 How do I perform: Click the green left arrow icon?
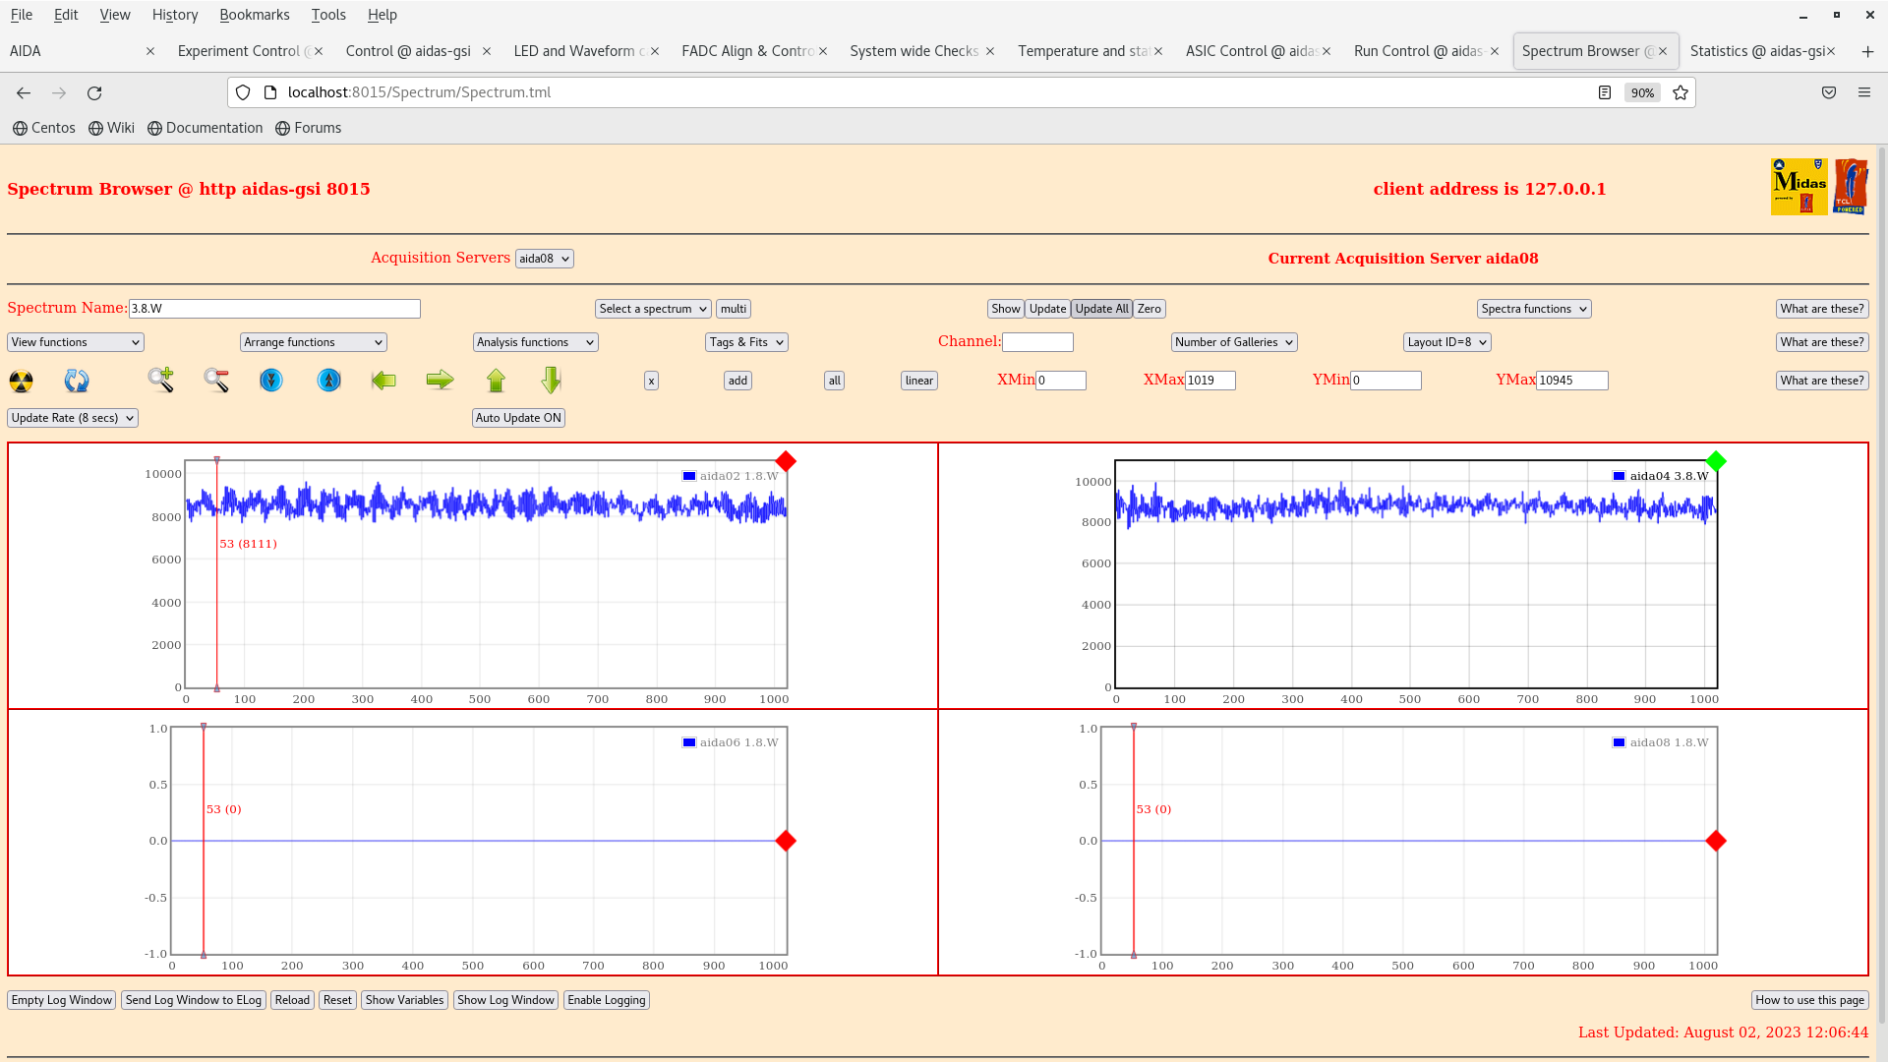383,380
